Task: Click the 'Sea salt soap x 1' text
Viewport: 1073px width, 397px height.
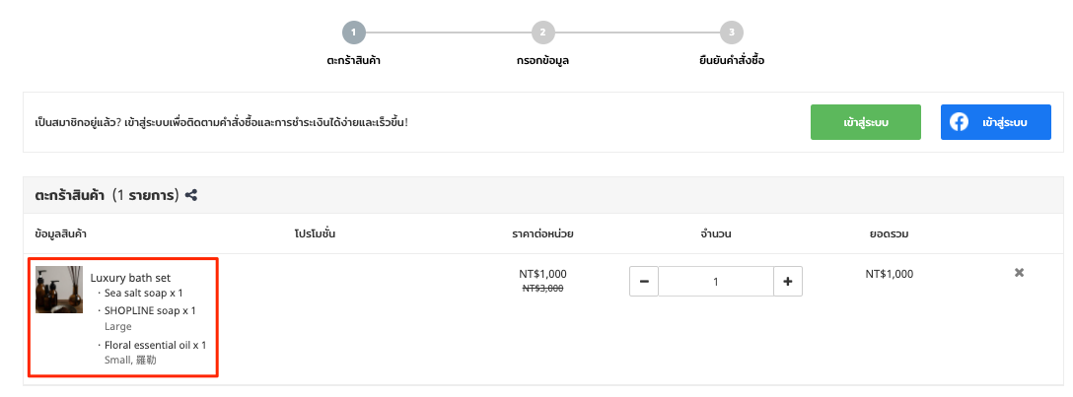Action: 144,294
